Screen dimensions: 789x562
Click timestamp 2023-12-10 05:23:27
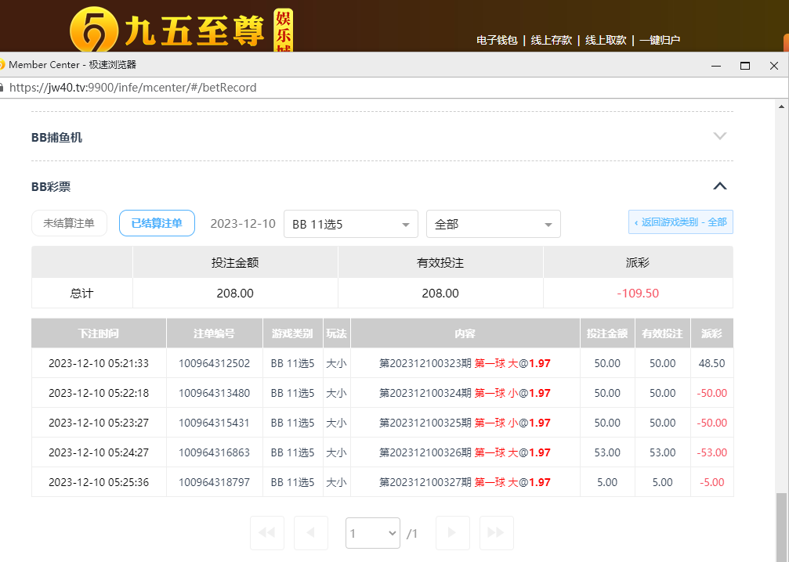point(99,423)
